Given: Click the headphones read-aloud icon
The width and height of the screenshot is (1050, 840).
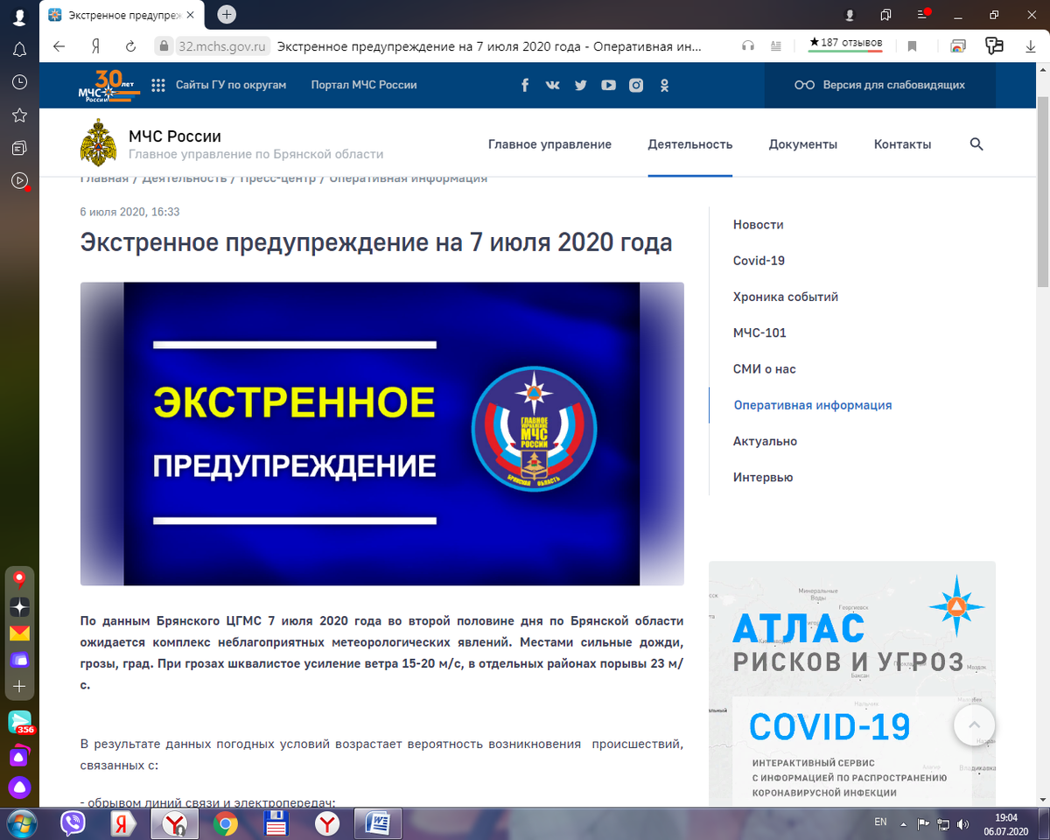Looking at the screenshot, I should (748, 46).
